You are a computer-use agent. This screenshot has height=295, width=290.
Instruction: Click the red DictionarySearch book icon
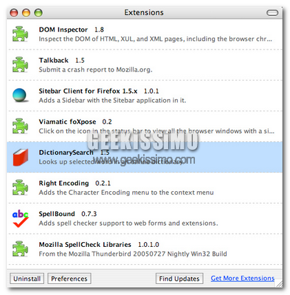coord(21,157)
